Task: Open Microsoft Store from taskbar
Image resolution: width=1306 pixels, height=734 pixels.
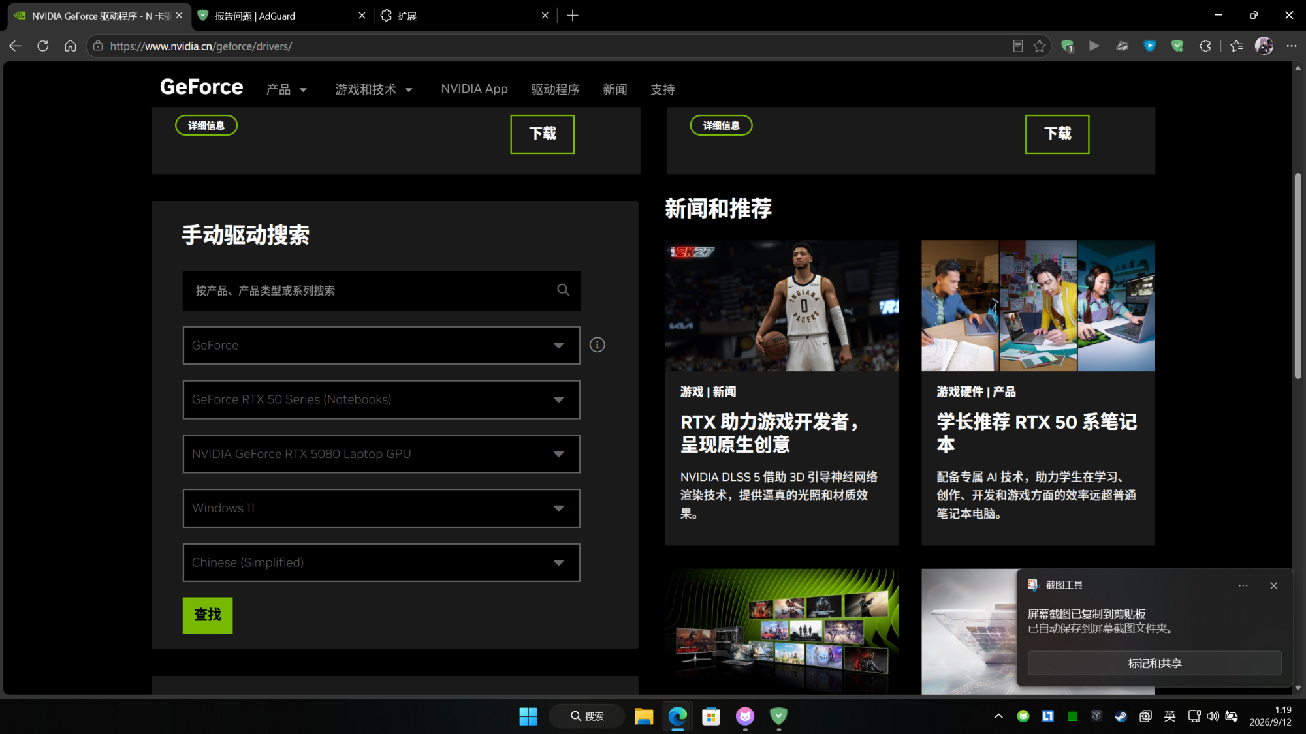Action: point(711,716)
